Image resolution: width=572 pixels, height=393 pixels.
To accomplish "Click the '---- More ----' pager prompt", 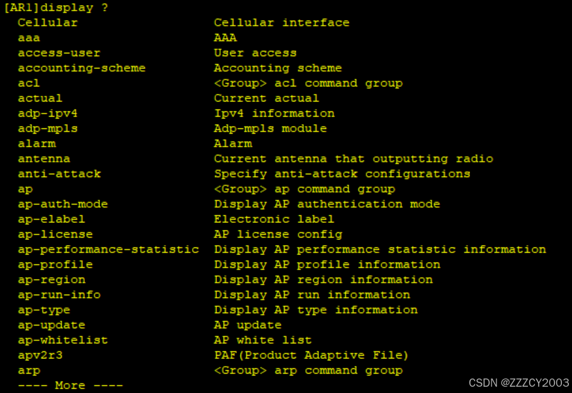I will click(70, 385).
